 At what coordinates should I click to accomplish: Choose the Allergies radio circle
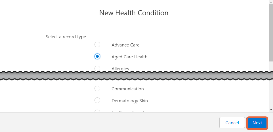pos(97,68)
